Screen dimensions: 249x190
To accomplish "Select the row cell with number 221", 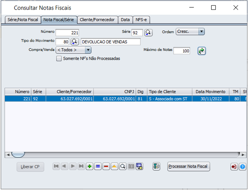I will (18, 99).
